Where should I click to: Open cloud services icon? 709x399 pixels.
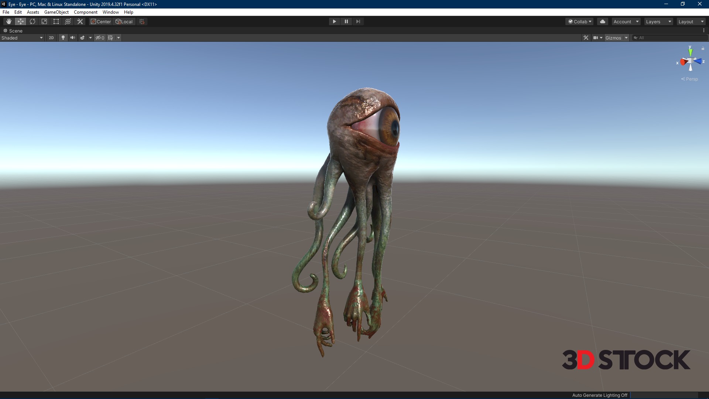(x=603, y=21)
